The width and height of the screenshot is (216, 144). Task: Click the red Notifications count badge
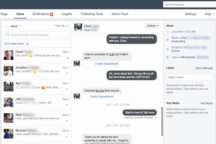tap(51, 14)
